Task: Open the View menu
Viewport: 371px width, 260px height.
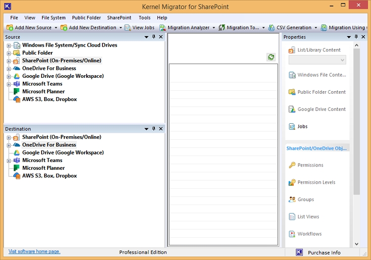Action: point(30,17)
